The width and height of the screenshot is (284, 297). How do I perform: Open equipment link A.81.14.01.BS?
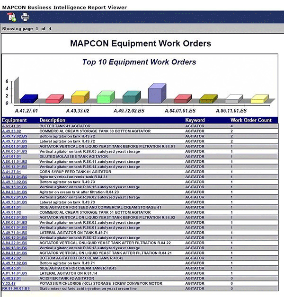[x=15, y=273]
